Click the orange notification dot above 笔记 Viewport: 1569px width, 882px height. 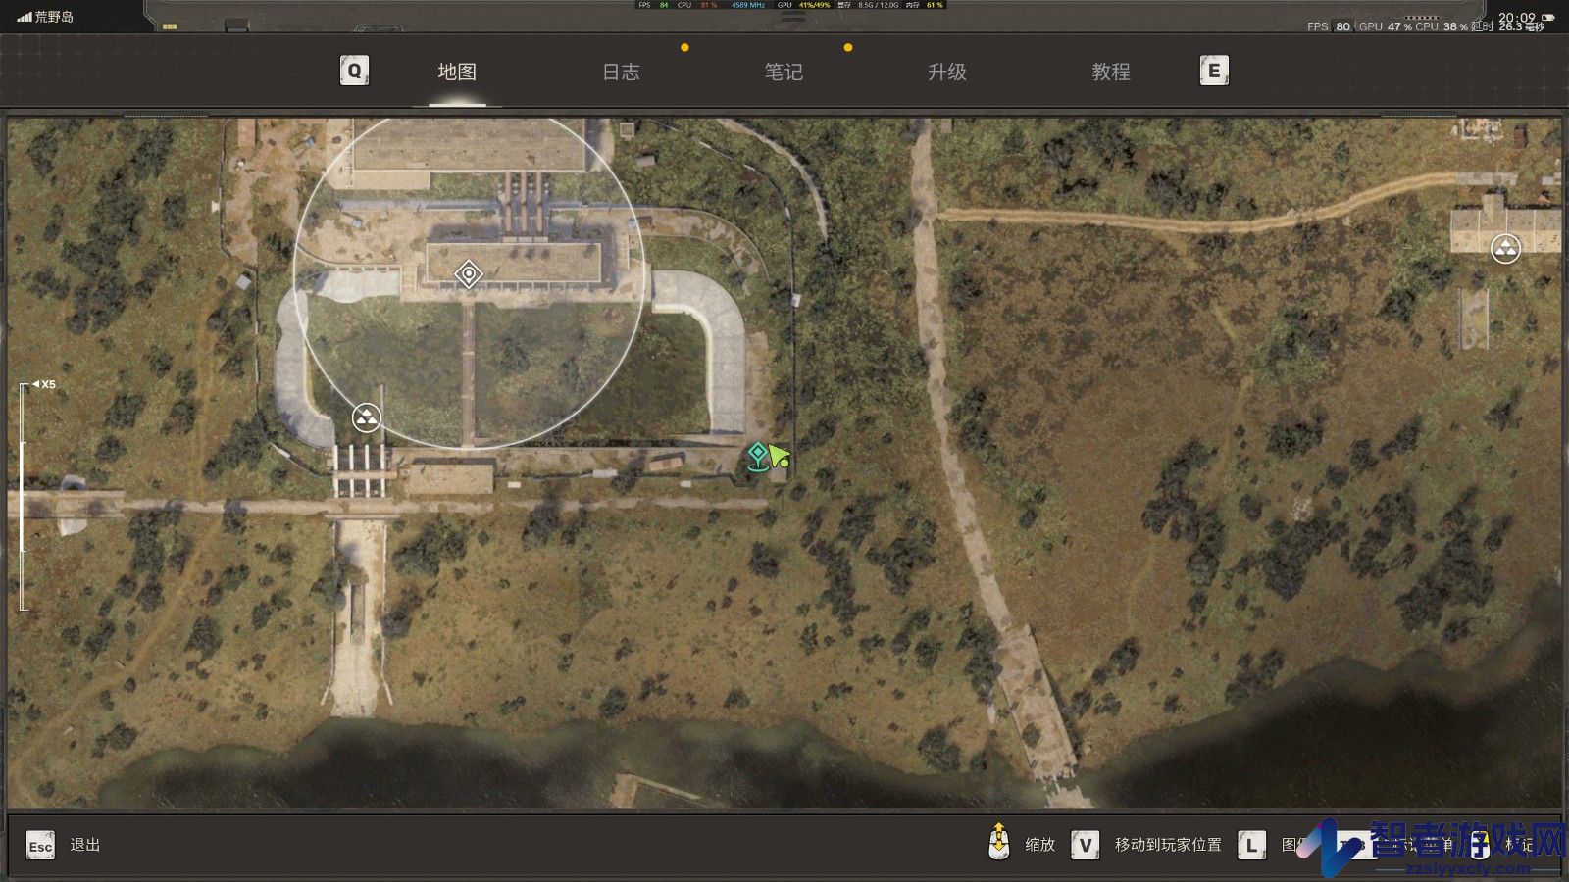click(848, 47)
